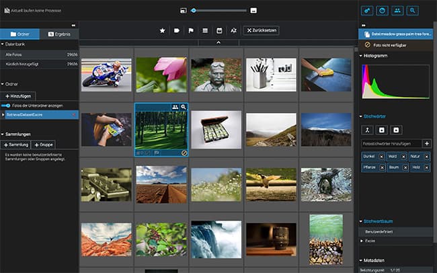Filter photos by flag marker
437x273 pixels.
[191, 31]
